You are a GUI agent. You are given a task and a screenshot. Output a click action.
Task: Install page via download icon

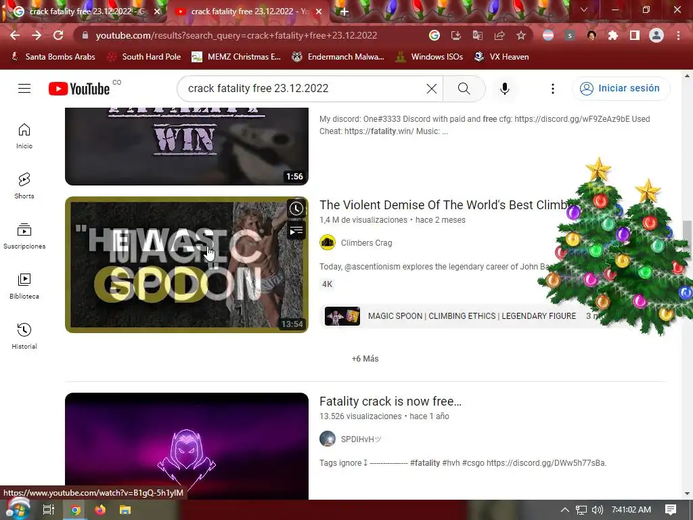pos(456,35)
